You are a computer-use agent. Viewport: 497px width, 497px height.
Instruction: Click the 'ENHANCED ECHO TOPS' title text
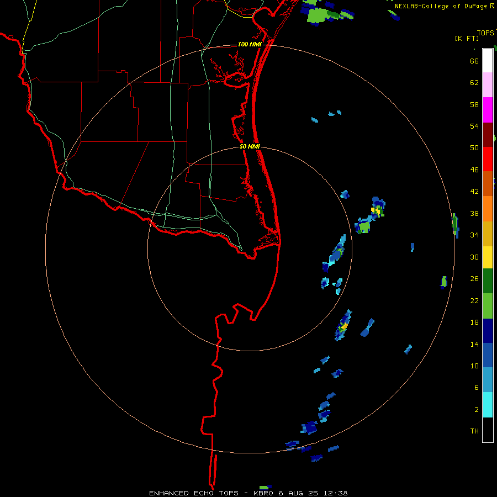click(x=194, y=493)
